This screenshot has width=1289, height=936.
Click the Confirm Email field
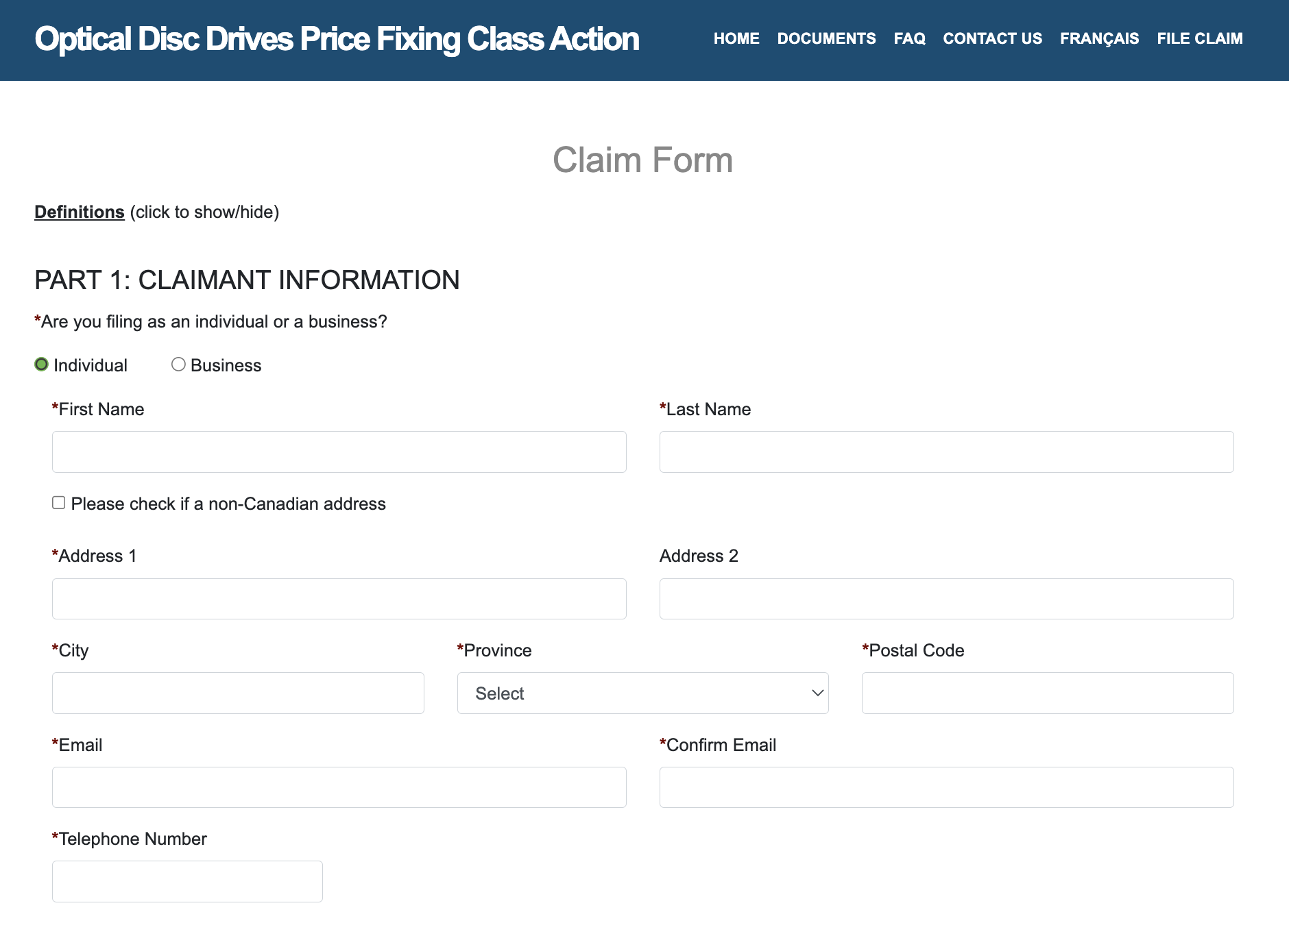pos(946,787)
